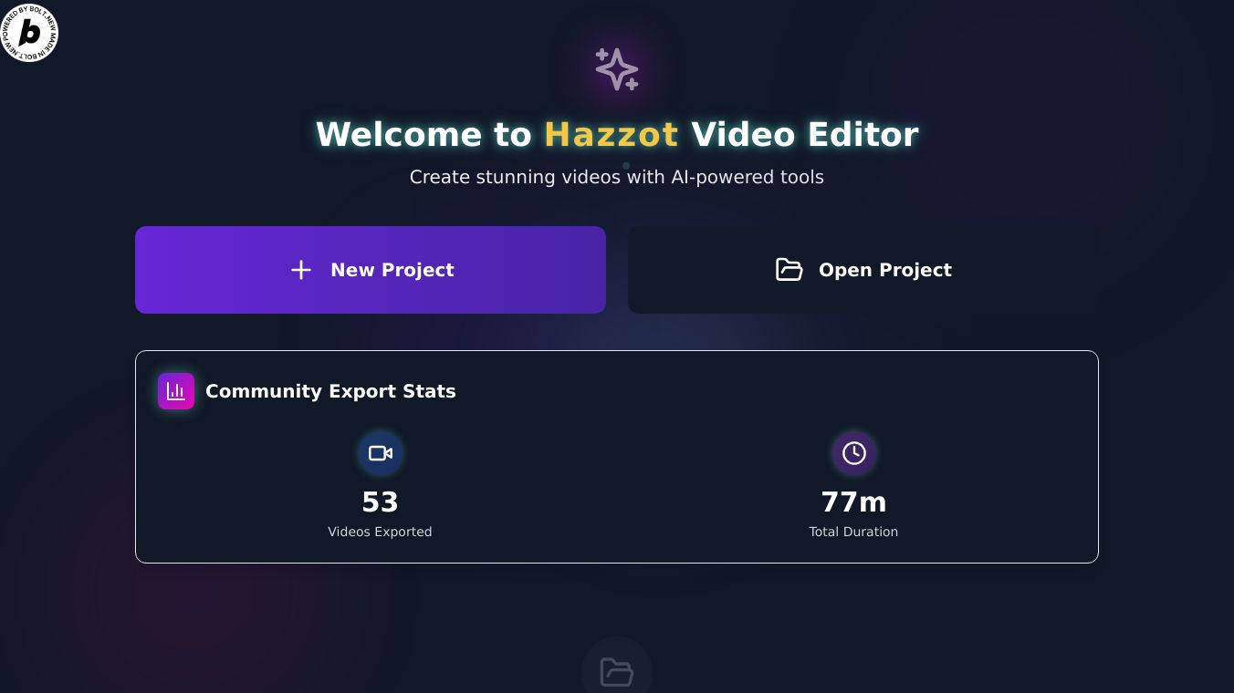
Task: Click the clock icon above 77m
Action: point(854,453)
